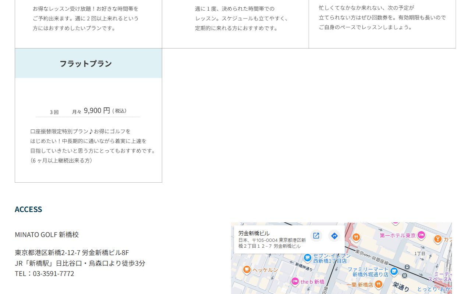This screenshot has height=294, width=471.
Task: Select the セブン-イレブン store pin on the map
Action: pyautogui.click(x=308, y=258)
